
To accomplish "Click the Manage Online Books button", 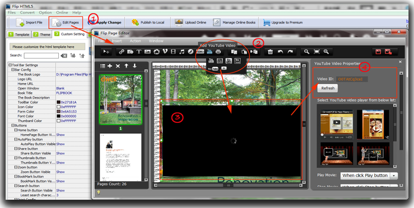I will pos(234,23).
